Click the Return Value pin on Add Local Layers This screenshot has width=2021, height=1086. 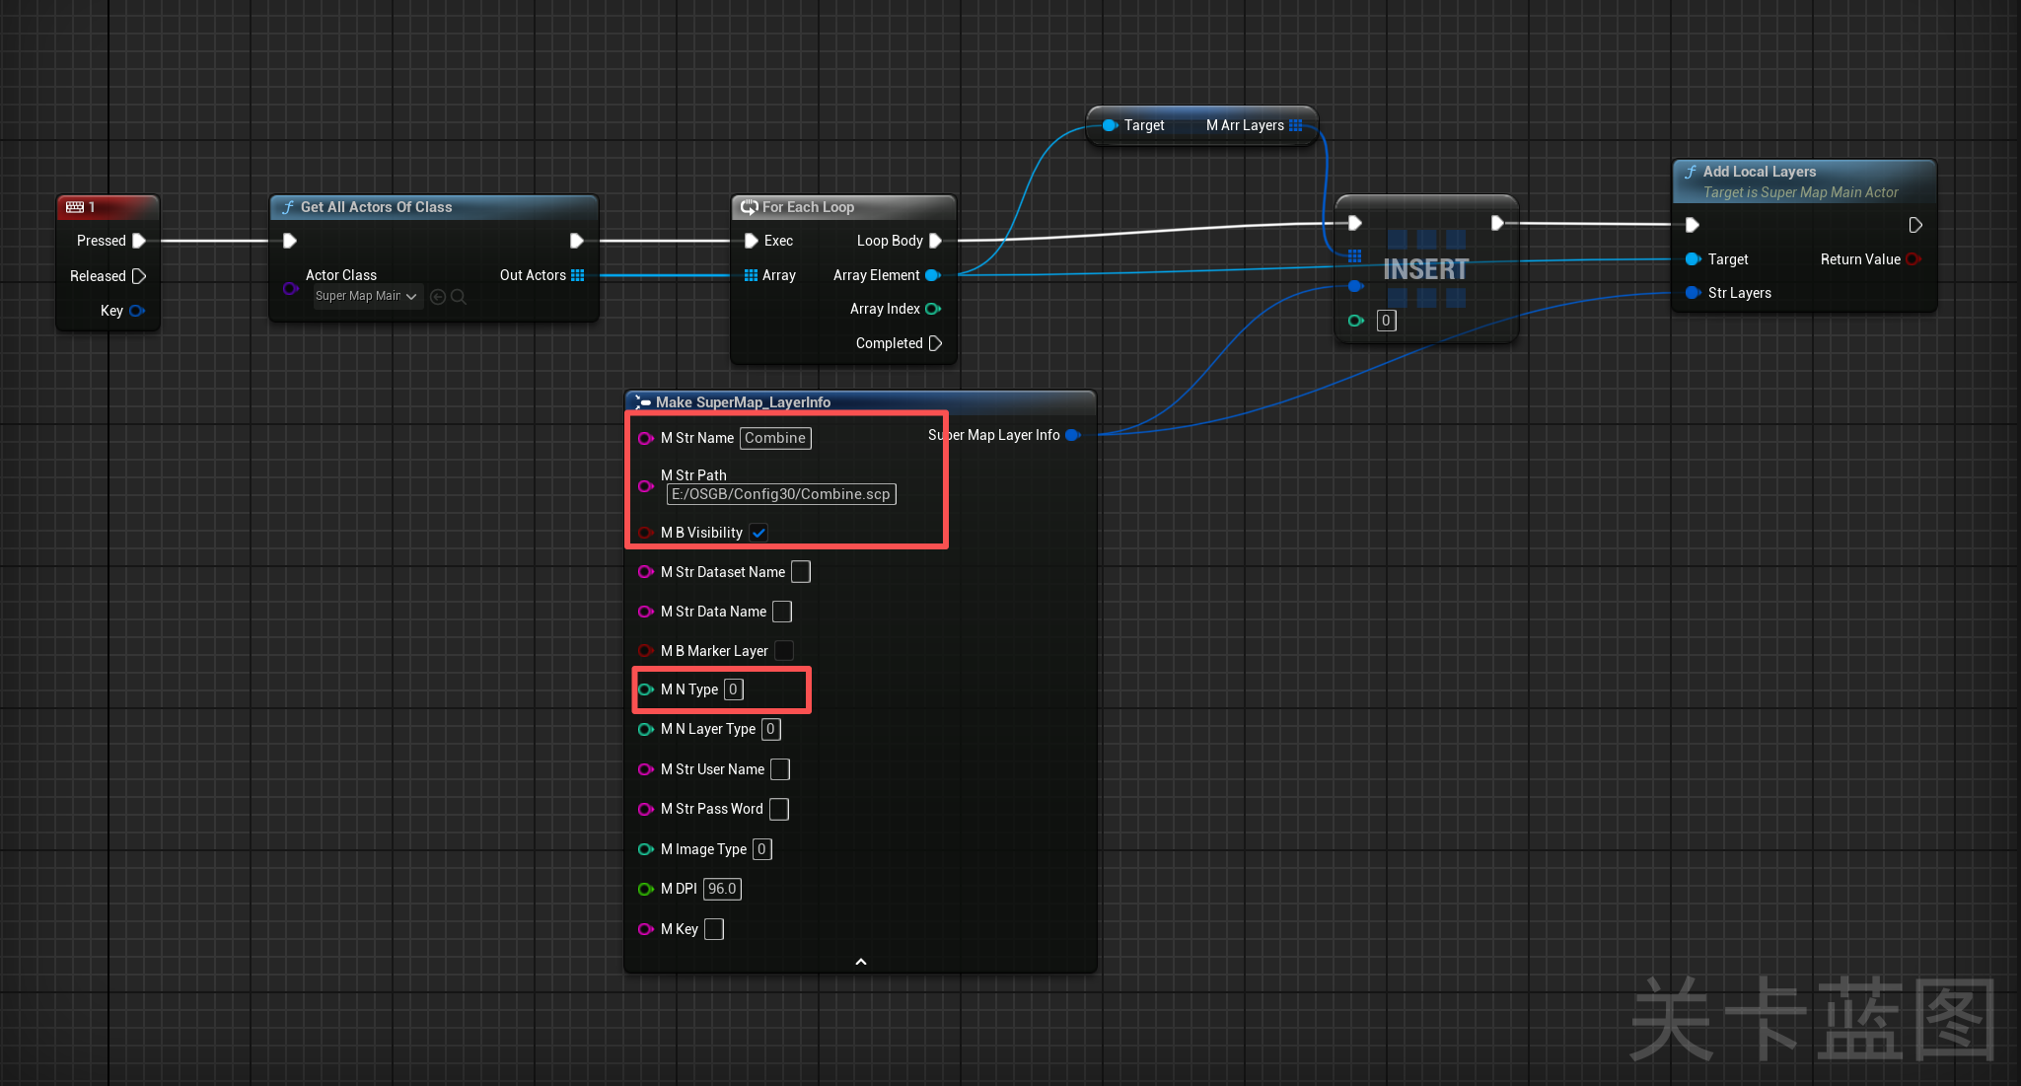pos(1913,259)
